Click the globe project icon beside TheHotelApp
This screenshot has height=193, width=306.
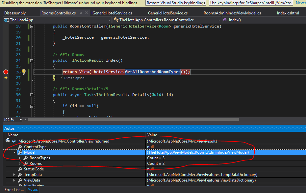point(7,20)
